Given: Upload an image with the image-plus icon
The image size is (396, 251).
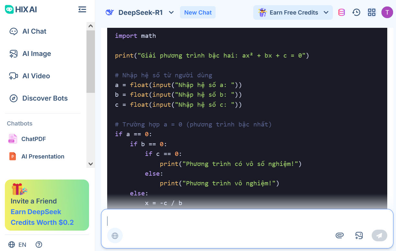Looking at the screenshot, I should (x=359, y=235).
